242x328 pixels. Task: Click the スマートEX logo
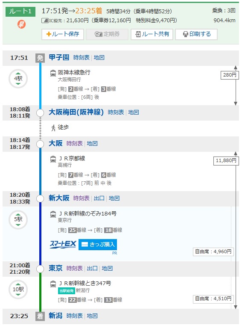[63, 244]
